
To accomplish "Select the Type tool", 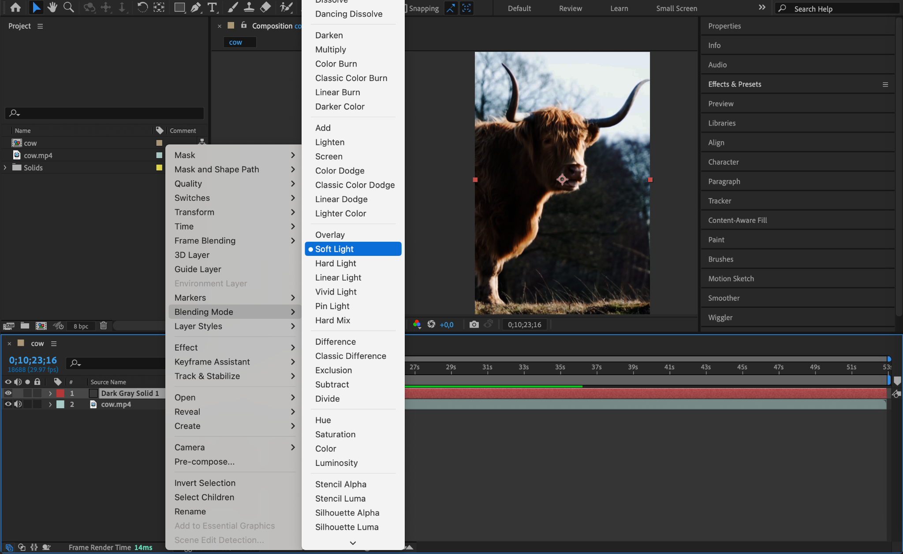I will (x=212, y=7).
